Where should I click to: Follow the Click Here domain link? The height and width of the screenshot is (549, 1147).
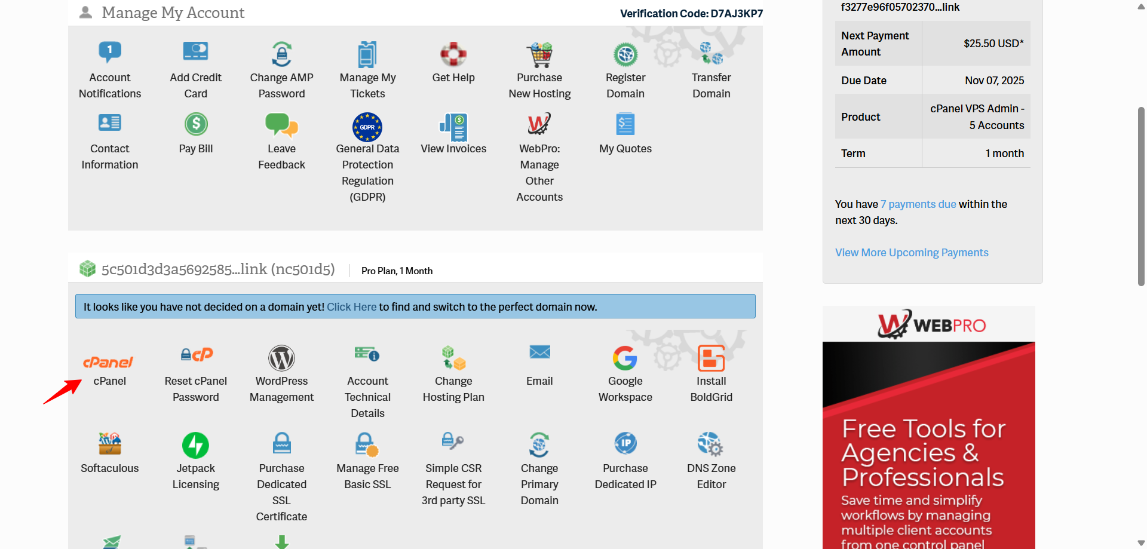click(x=351, y=307)
